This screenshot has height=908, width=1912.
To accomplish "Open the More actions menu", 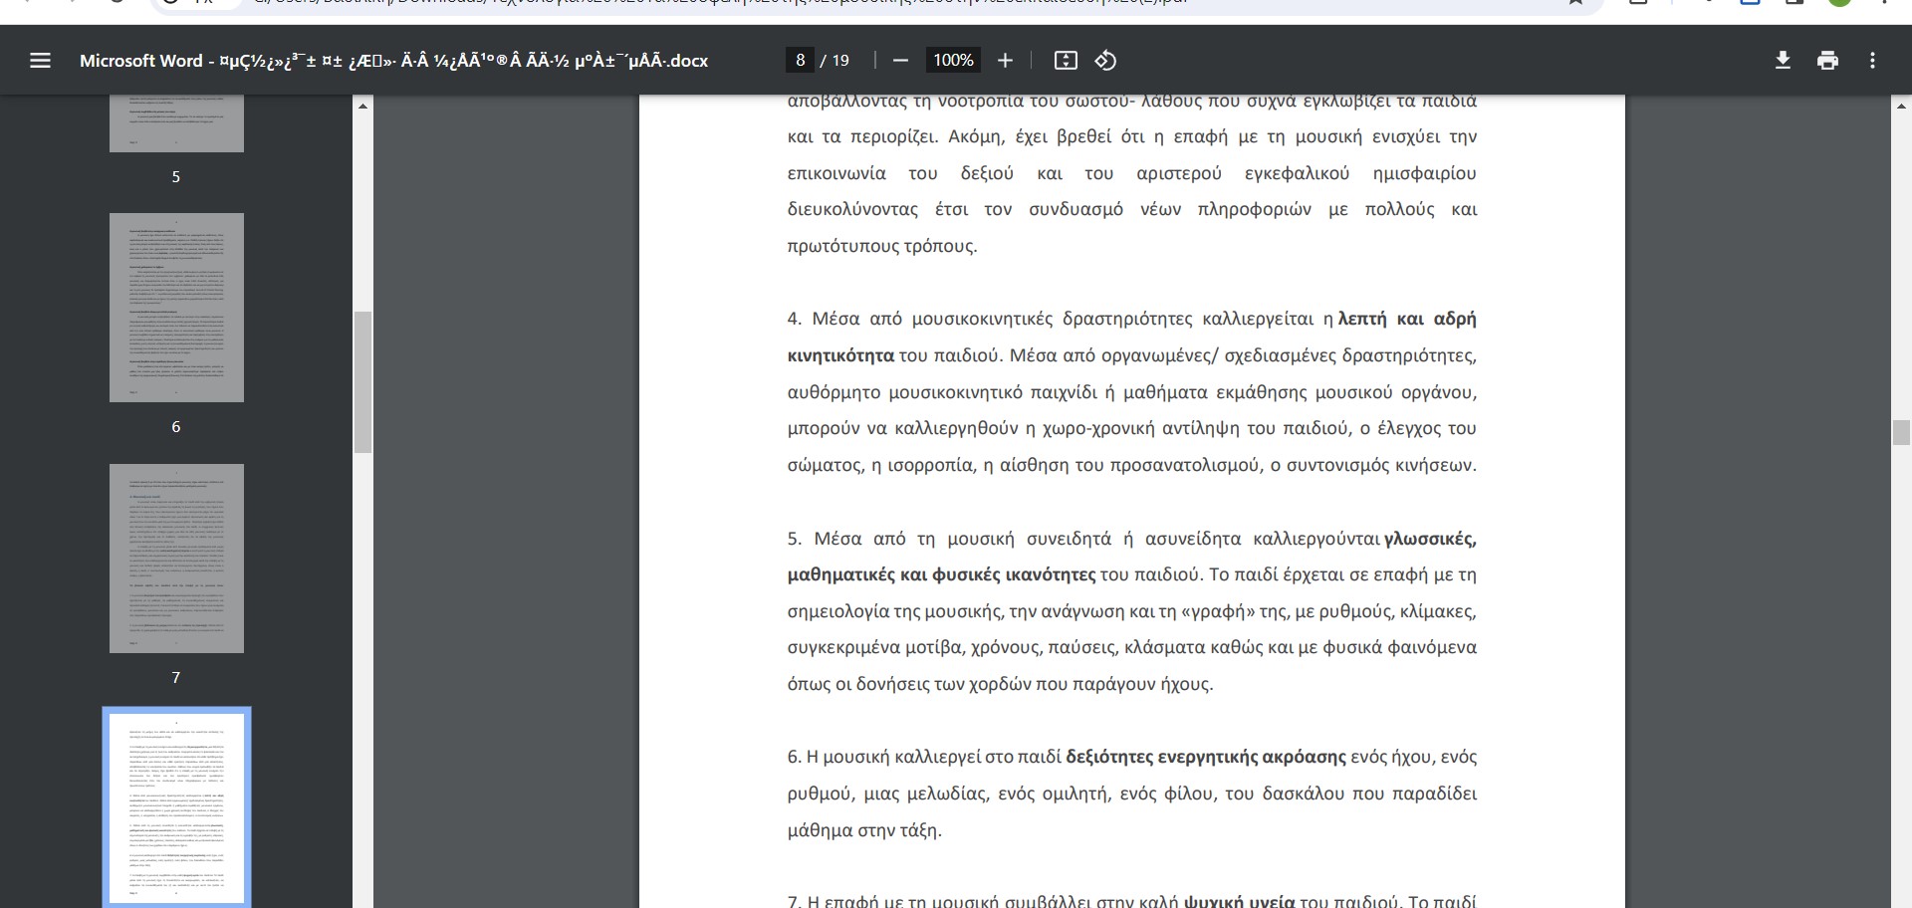I will click(1872, 61).
